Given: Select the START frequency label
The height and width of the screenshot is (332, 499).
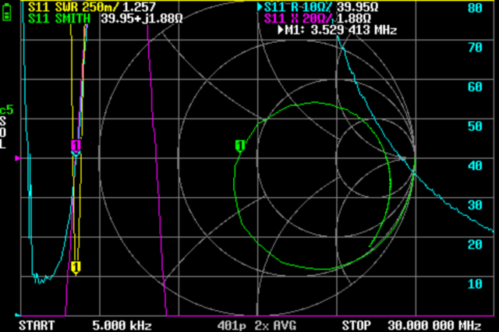Looking at the screenshot, I should (x=37, y=324).
